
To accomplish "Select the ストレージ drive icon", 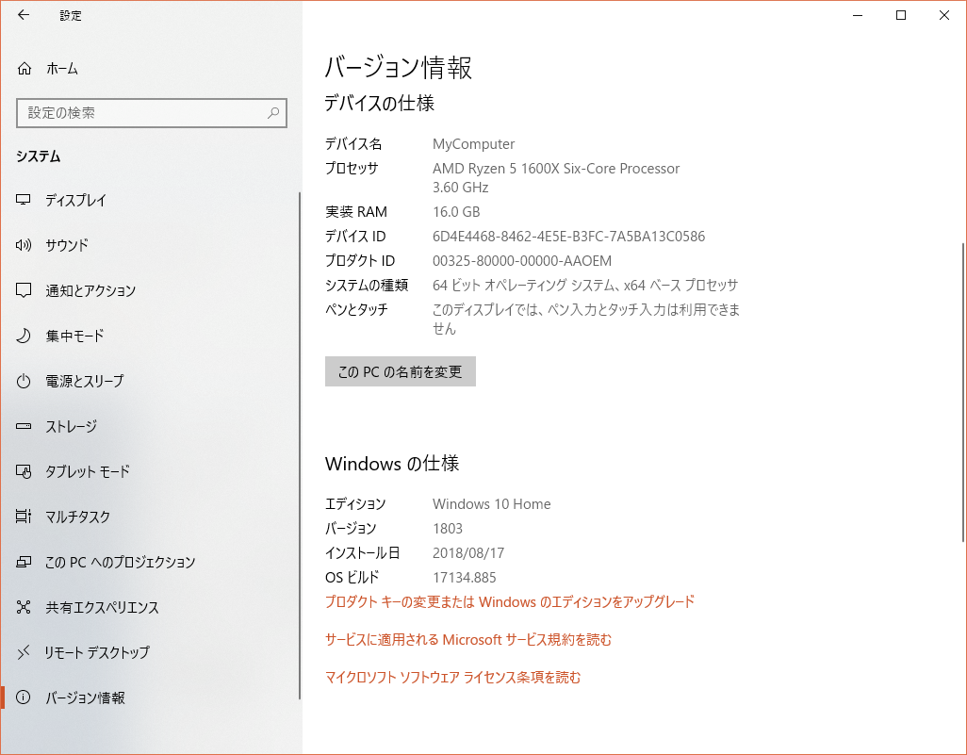I will pos(24,426).
